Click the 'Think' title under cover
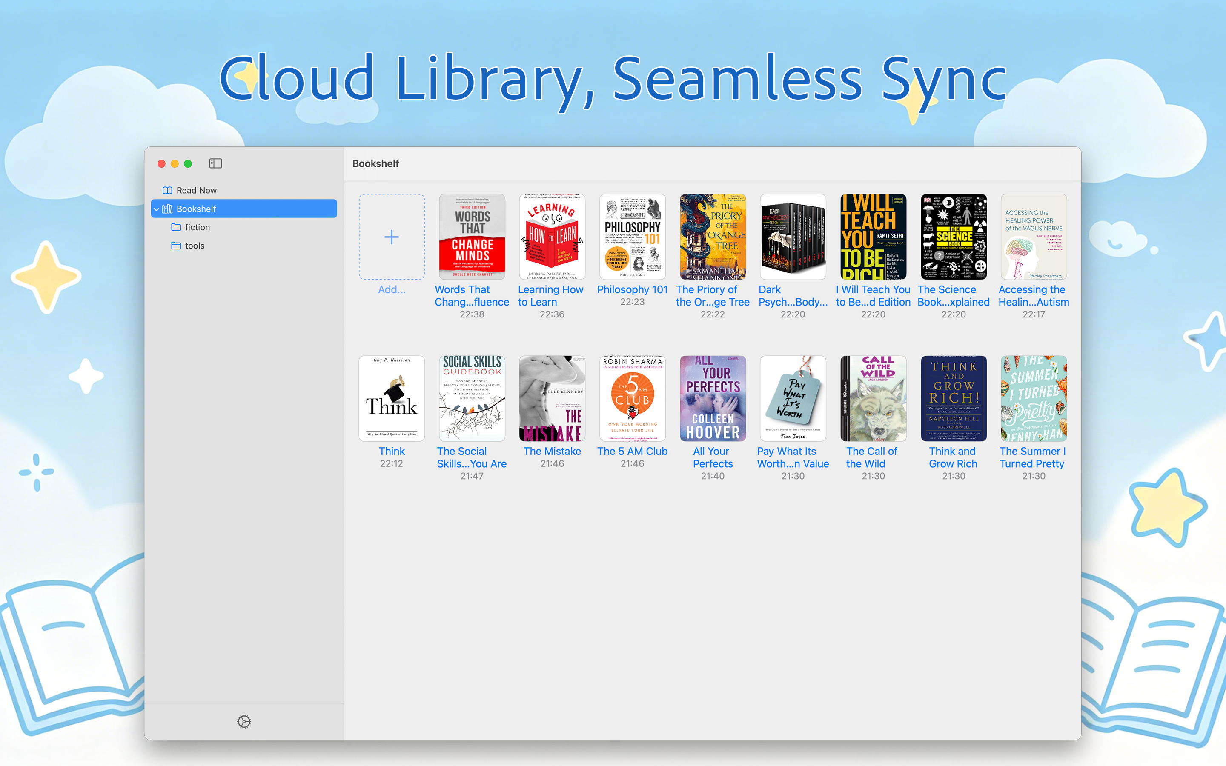The height and width of the screenshot is (766, 1226). click(392, 452)
